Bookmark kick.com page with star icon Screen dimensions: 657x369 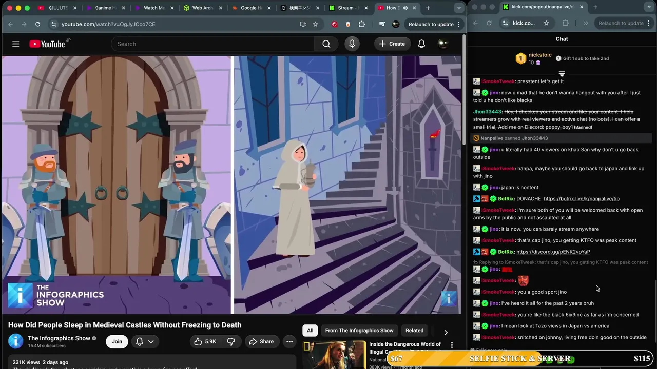[x=546, y=23]
